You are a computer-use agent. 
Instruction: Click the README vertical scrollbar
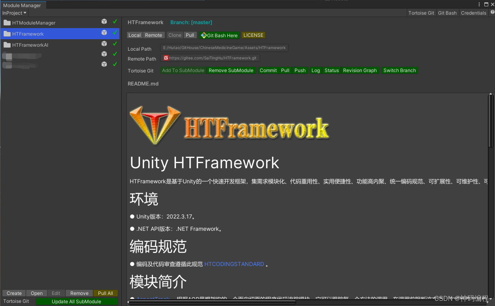coord(491,120)
